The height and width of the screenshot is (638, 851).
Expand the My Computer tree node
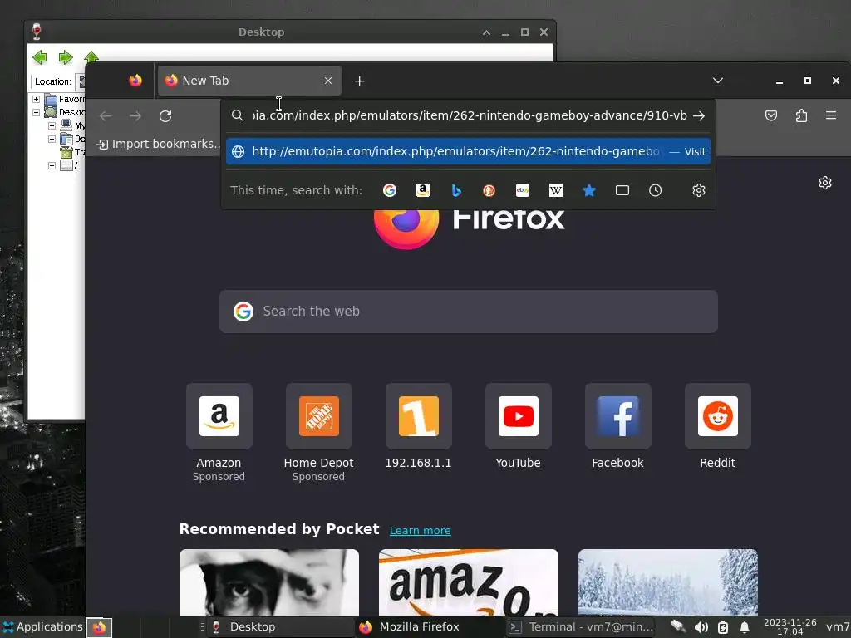click(x=52, y=126)
